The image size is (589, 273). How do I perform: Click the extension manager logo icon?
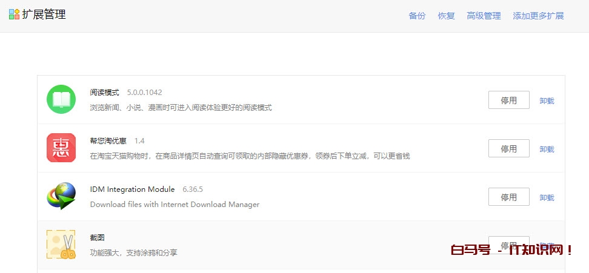click(14, 15)
